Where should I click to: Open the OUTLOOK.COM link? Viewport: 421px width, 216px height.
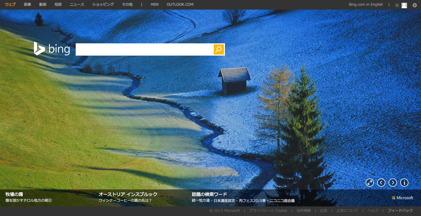click(180, 4)
